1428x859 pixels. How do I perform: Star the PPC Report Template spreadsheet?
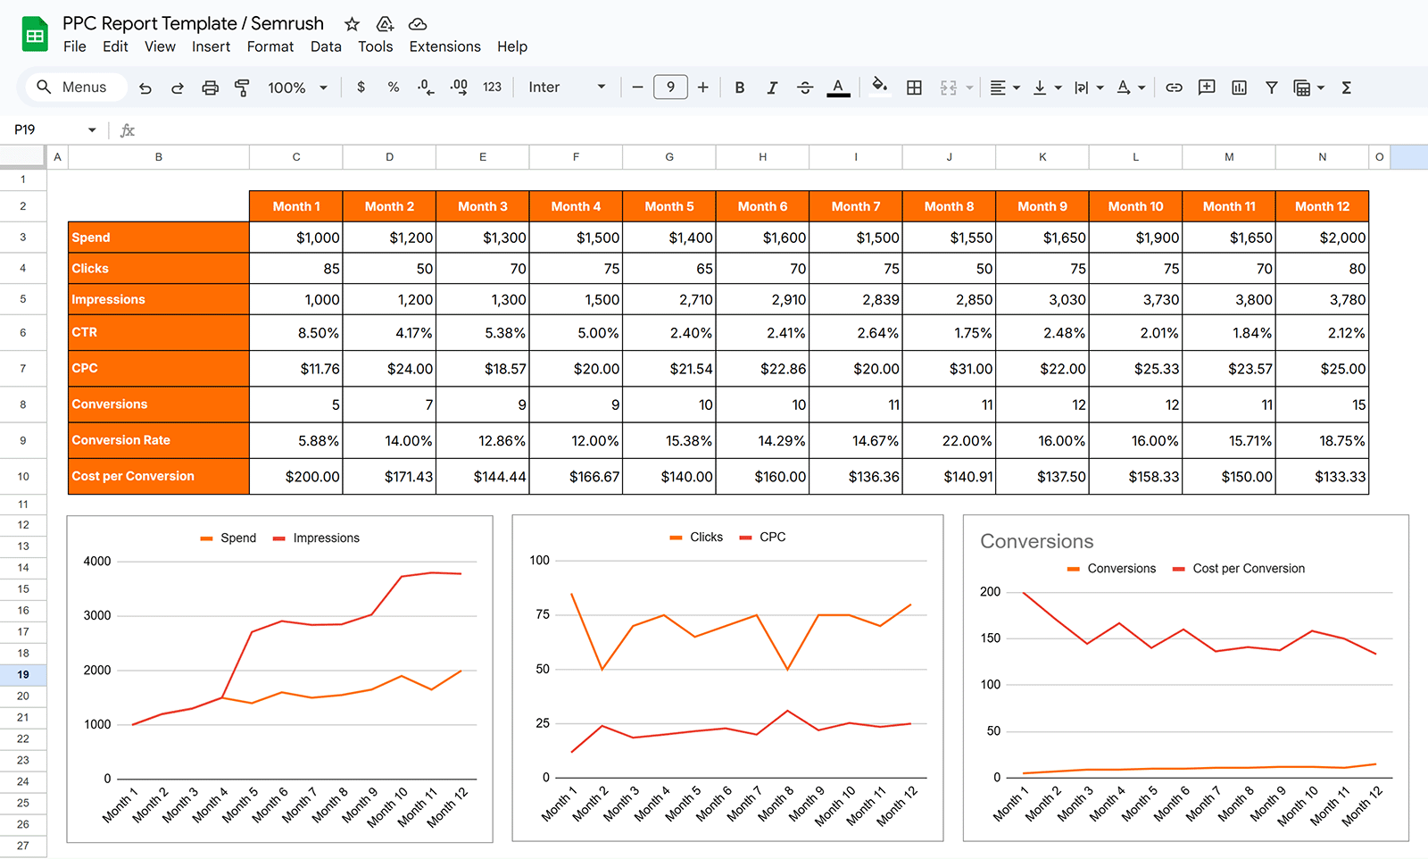(352, 24)
